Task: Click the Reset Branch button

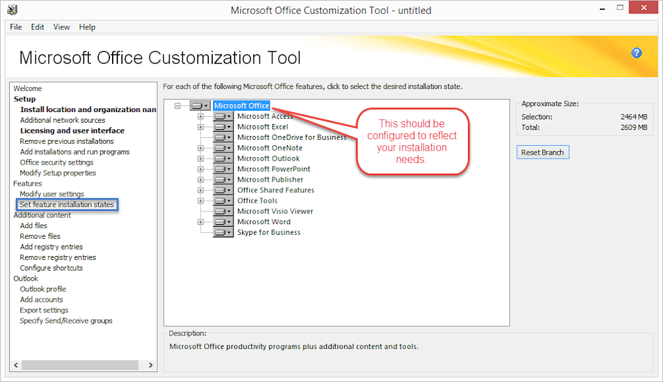Action: coord(542,153)
